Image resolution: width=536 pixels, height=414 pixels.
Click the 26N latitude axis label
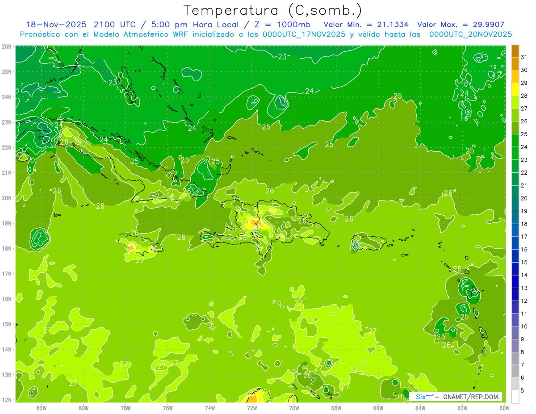click(x=6, y=46)
